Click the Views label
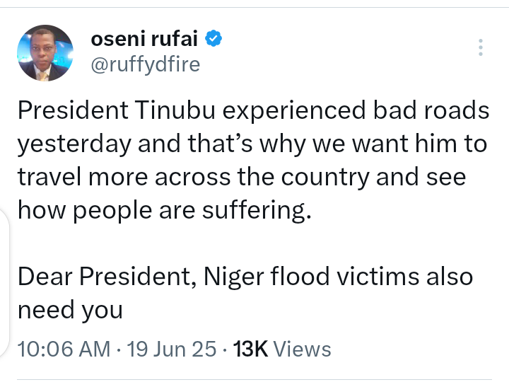This screenshot has width=509, height=387. (x=302, y=349)
